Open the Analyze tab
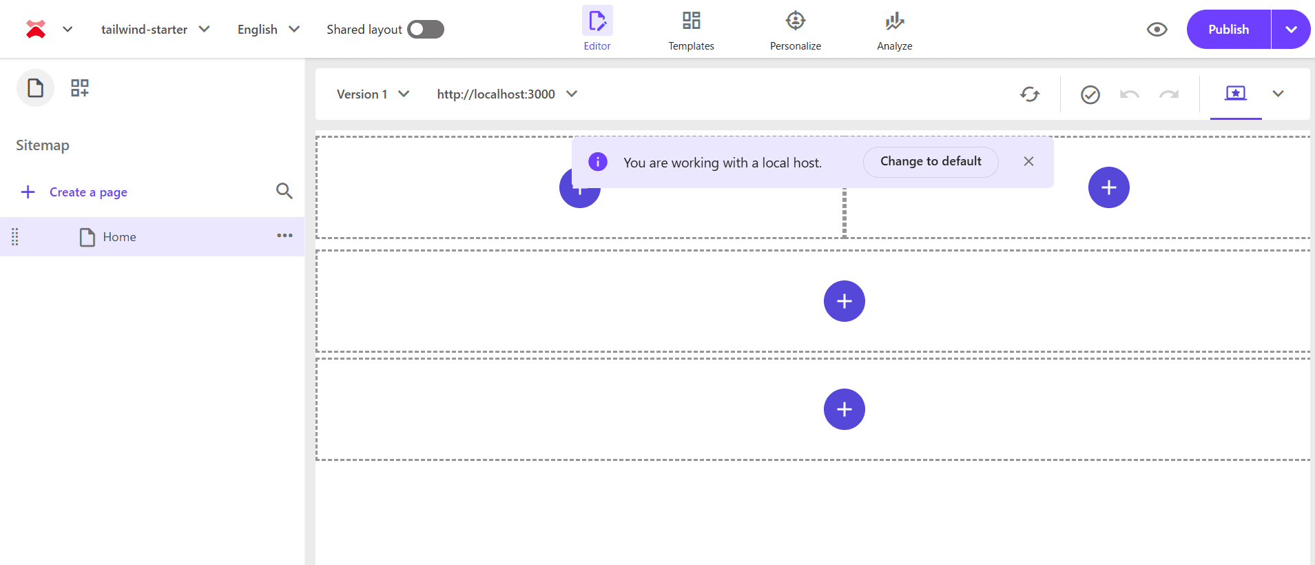Screen dimensions: 1315x565 coord(894,30)
